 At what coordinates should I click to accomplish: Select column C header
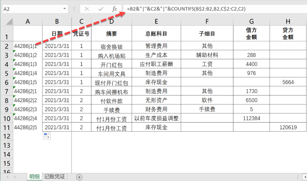[81, 21]
